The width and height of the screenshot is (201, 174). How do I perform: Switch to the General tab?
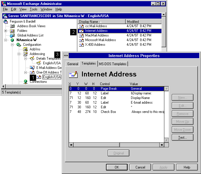pyautogui.click(x=73, y=64)
